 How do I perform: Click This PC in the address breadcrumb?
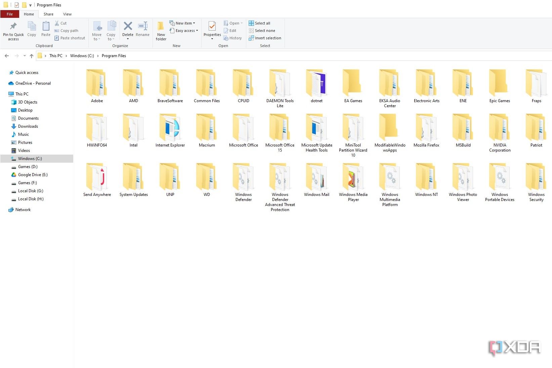[56, 56]
